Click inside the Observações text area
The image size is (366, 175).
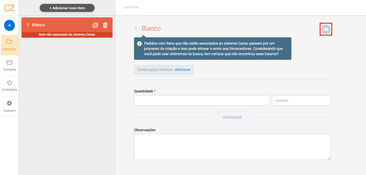pos(232,147)
